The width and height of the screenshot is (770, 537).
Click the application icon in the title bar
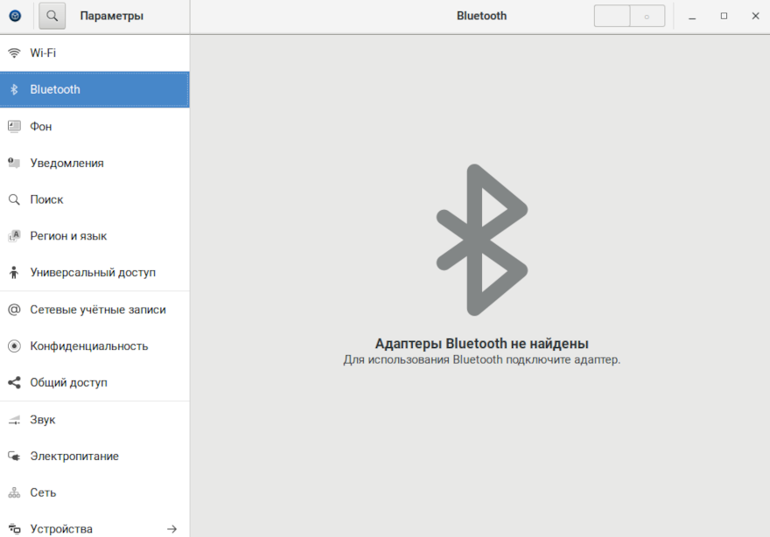tap(15, 16)
